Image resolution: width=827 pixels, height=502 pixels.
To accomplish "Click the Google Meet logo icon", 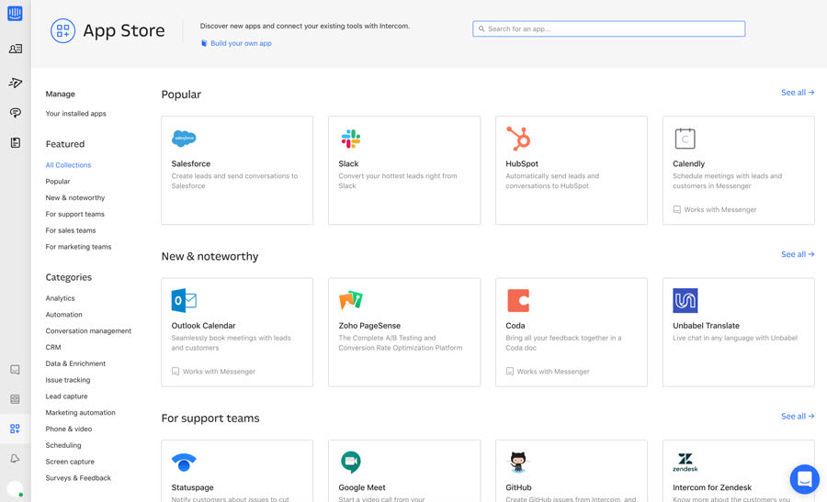I will coord(351,462).
